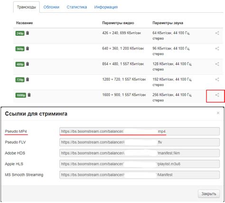Open the Обложки tab
This screenshot has height=203, width=225.
pyautogui.click(x=51, y=7)
